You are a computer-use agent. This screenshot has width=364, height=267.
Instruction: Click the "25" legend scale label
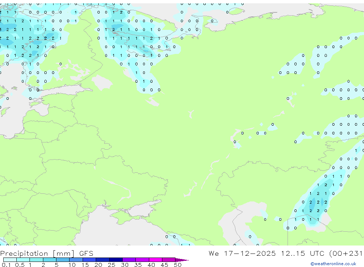pyautogui.click(x=111, y=265)
